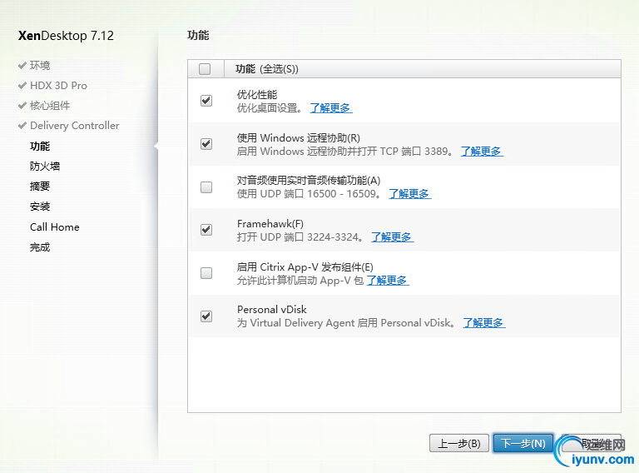Click the 功能 (全选(S)) column header
Viewport: 639px width, 473px height.
click(267, 69)
